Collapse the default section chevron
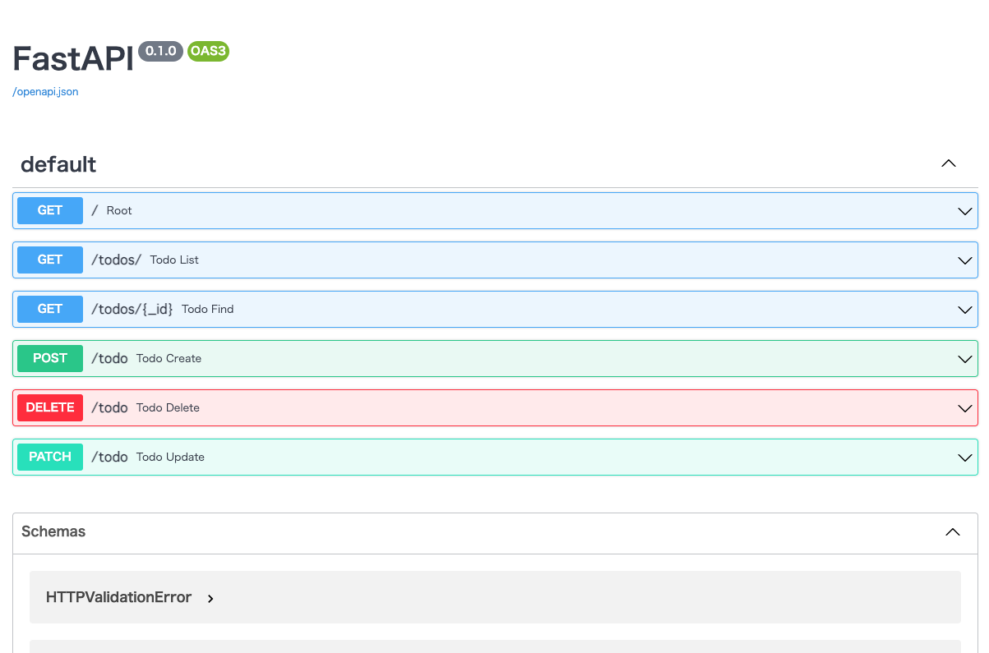This screenshot has height=653, width=989. [948, 163]
